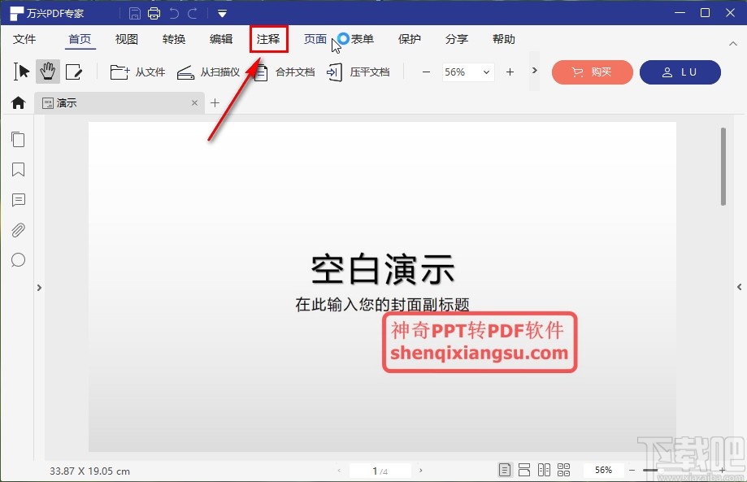Screen dimensions: 747x482
Task: Switch to single page view layout
Action: pos(505,469)
